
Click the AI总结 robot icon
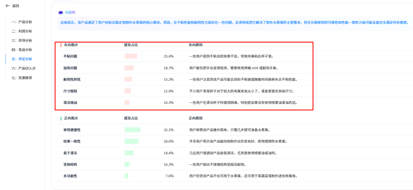tap(60, 12)
